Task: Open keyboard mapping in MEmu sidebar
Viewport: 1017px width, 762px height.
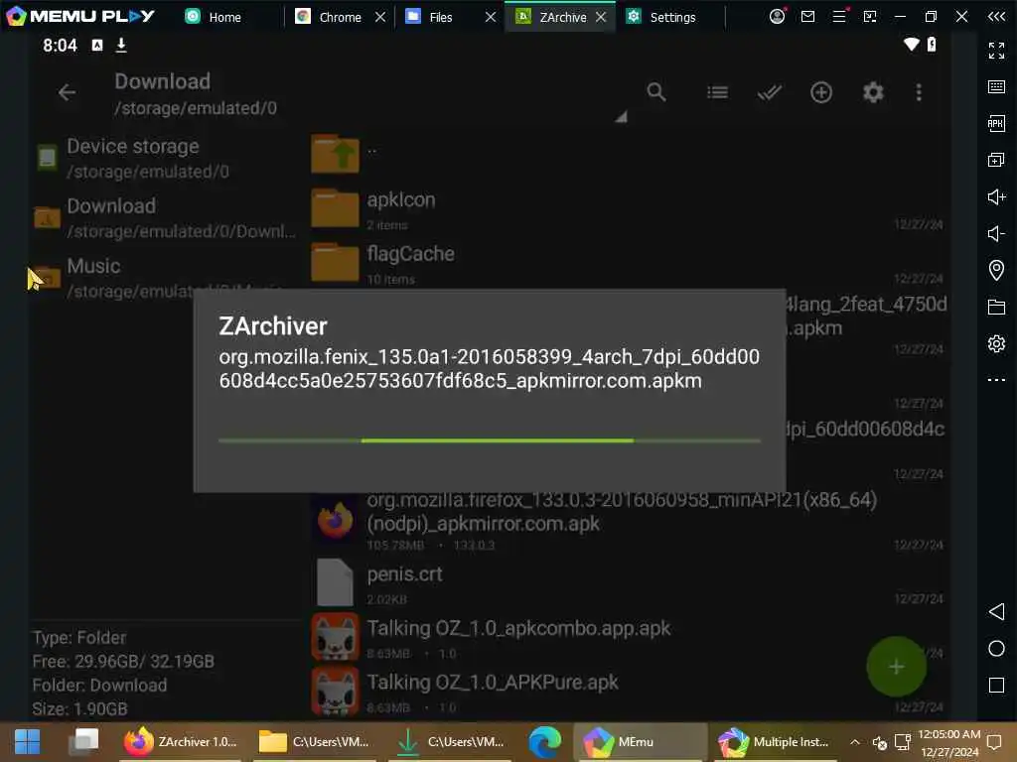Action: (996, 87)
